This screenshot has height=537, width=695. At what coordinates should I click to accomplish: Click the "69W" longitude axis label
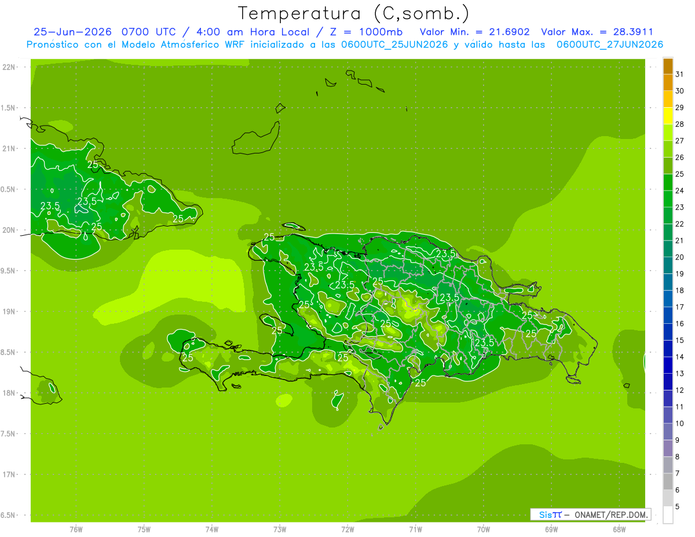551,529
